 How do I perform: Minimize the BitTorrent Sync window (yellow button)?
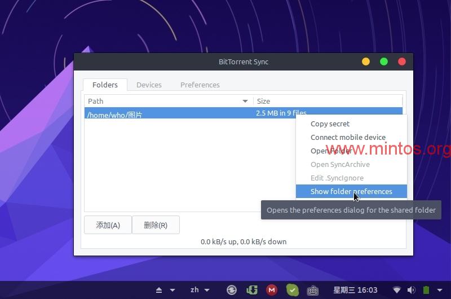pyautogui.click(x=365, y=61)
